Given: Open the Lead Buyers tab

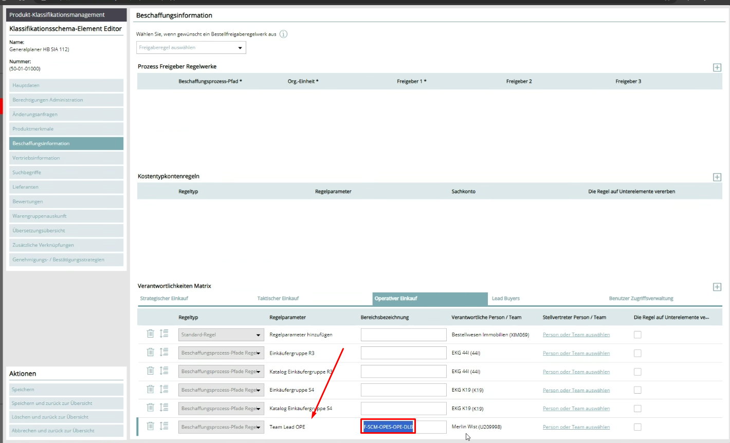Looking at the screenshot, I should pos(505,299).
